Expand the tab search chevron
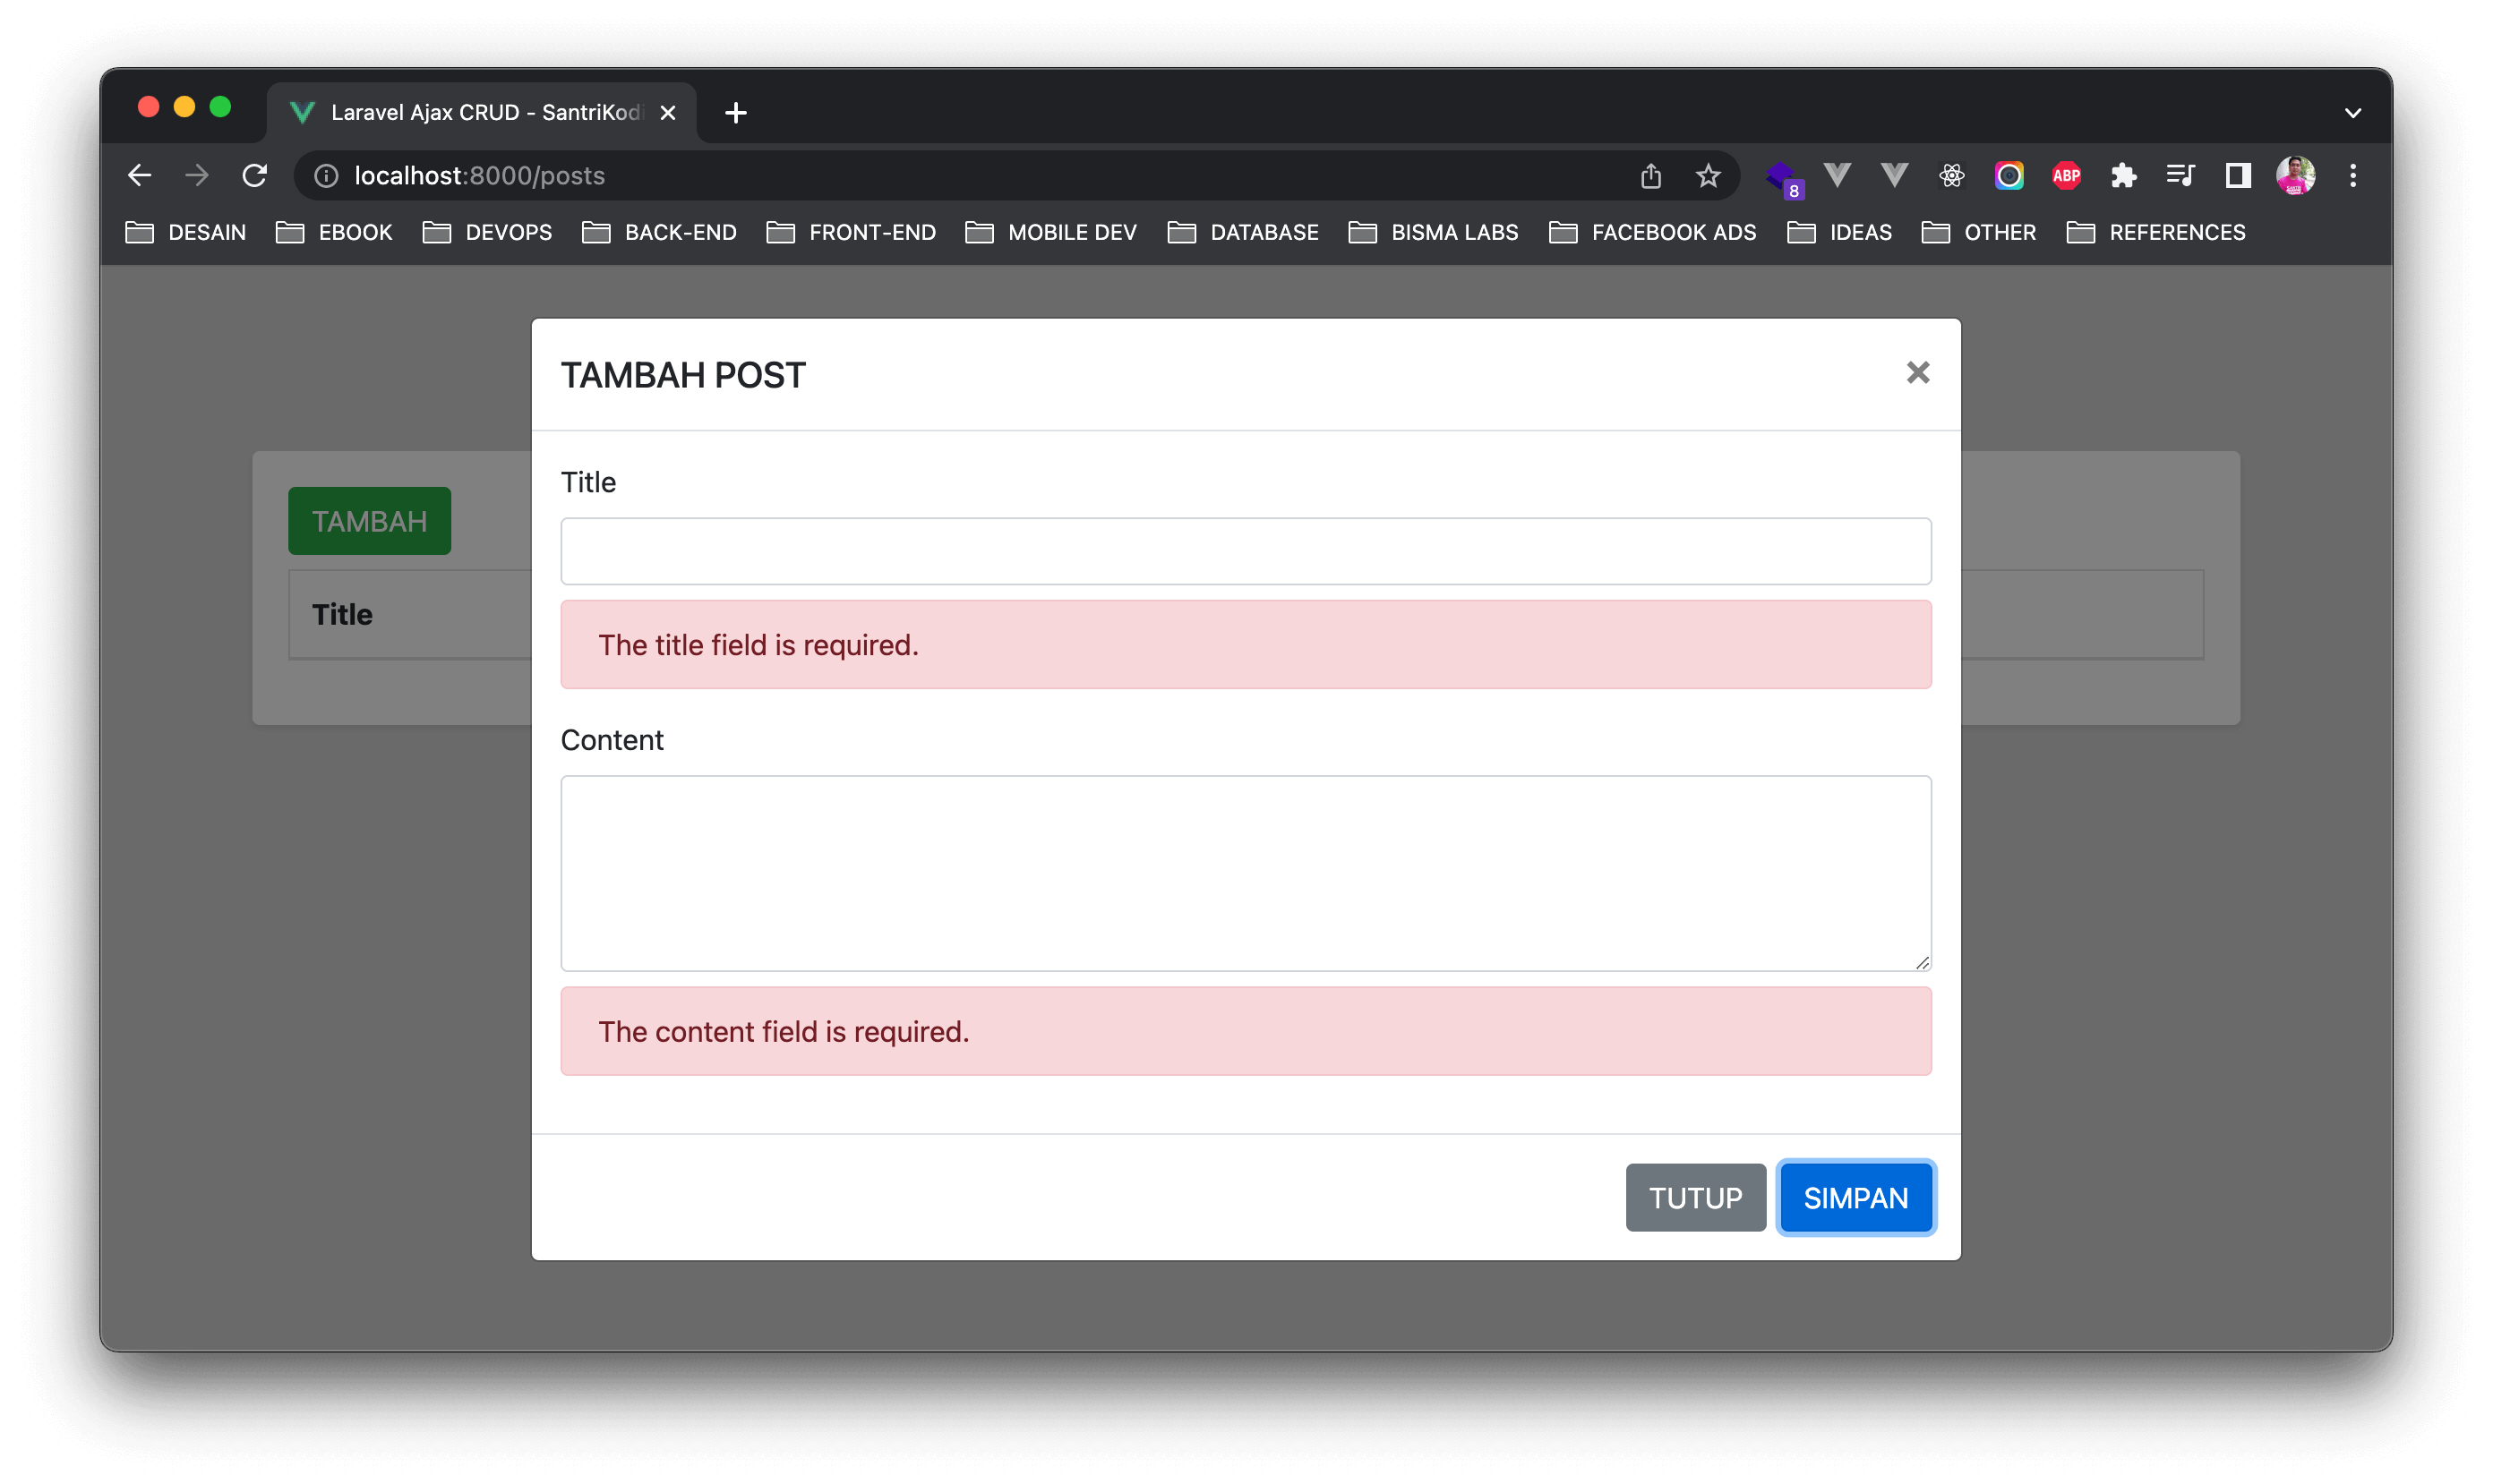The width and height of the screenshot is (2493, 1484). click(x=2353, y=113)
